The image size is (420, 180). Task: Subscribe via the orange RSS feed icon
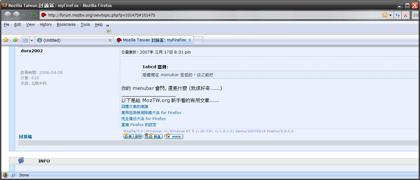[385, 15]
